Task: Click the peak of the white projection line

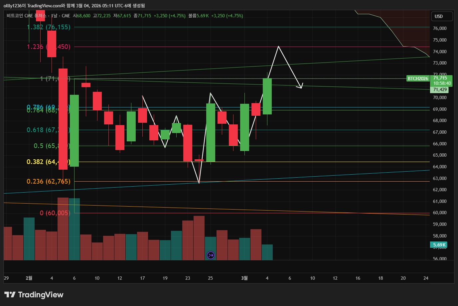Action: (x=278, y=47)
